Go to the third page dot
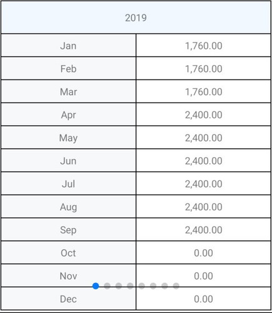Image resolution: width=272 pixels, height=313 pixels. click(119, 286)
